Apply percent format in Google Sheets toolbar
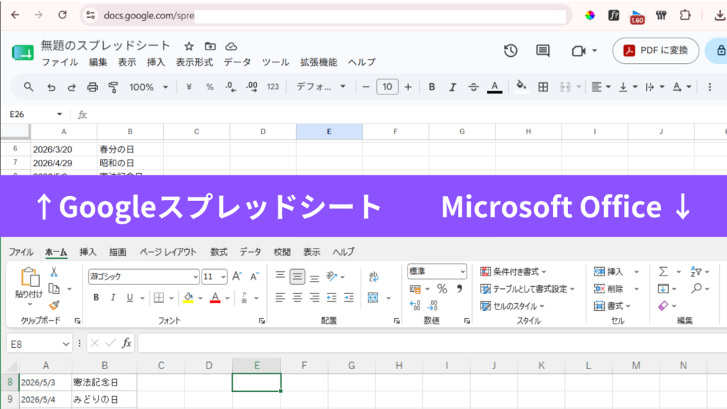 pyautogui.click(x=209, y=87)
